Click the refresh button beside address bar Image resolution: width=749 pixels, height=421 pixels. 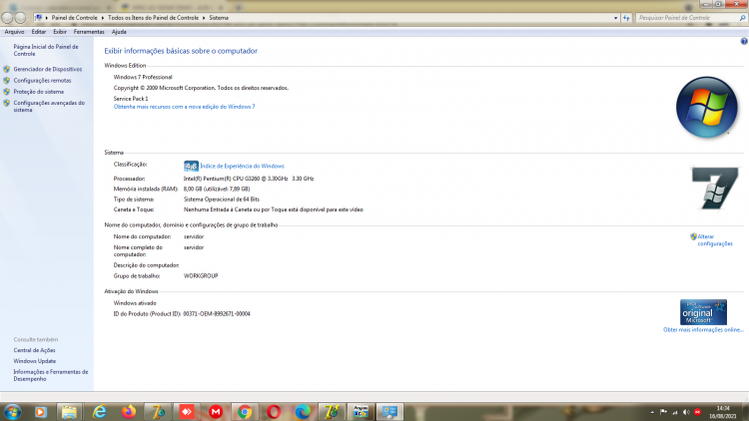[626, 18]
